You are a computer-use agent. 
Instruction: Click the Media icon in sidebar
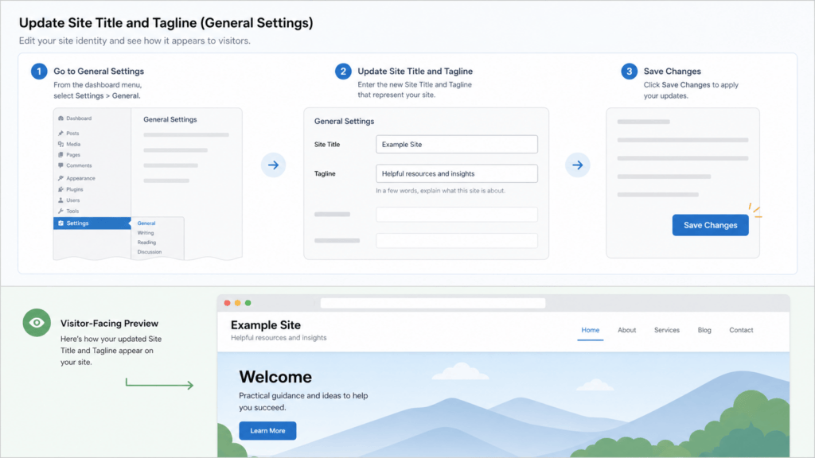point(60,145)
